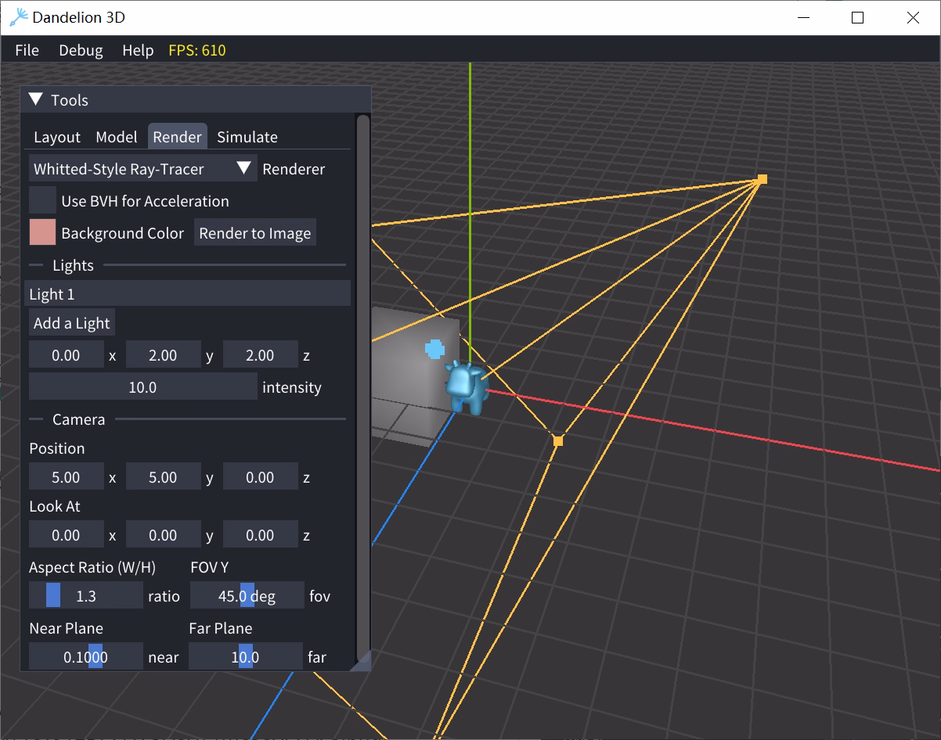941x740 pixels.
Task: Maximize the Dandelion 3D window
Action: [x=857, y=17]
